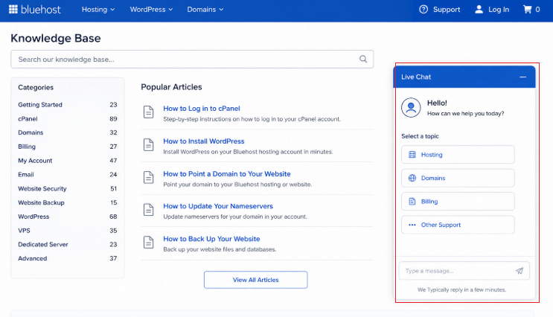
Task: Select Billing topic in Live Chat
Action: (458, 202)
